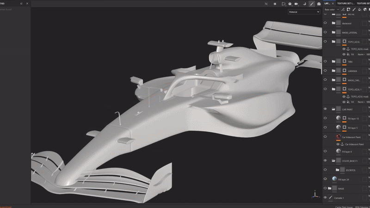370x208 pixels.
Task: Click the perspective view frame icon
Action: [284, 4]
